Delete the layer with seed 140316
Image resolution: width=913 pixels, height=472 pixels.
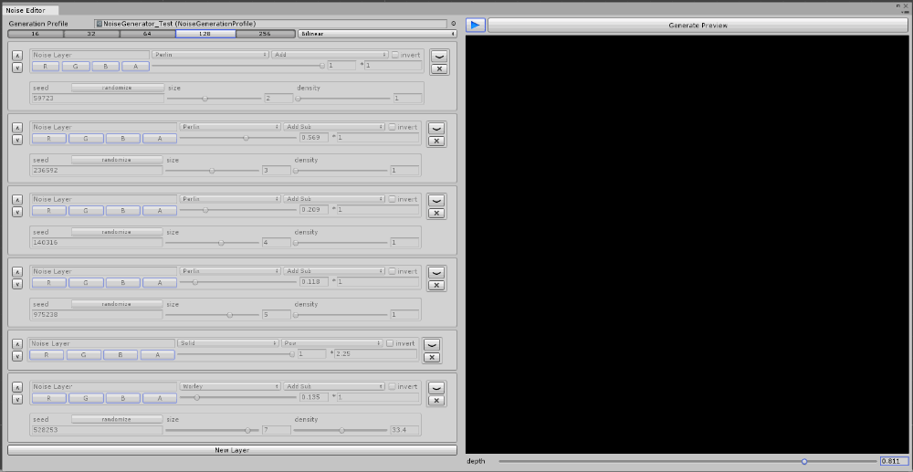coord(436,213)
